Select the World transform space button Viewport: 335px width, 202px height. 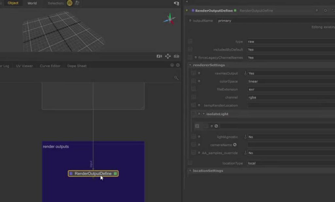(32, 3)
